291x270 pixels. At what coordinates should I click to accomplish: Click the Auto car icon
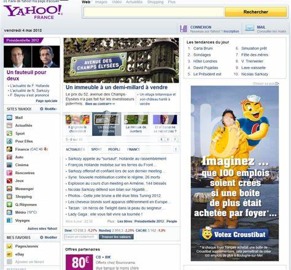[x=9, y=157]
